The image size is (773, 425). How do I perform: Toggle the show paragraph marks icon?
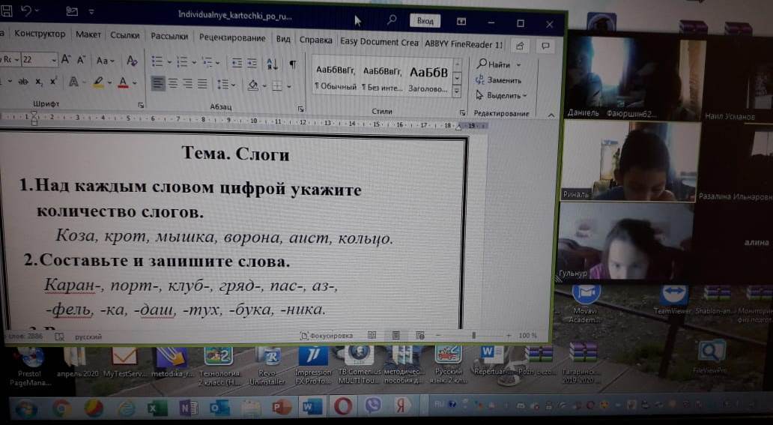[x=293, y=63]
